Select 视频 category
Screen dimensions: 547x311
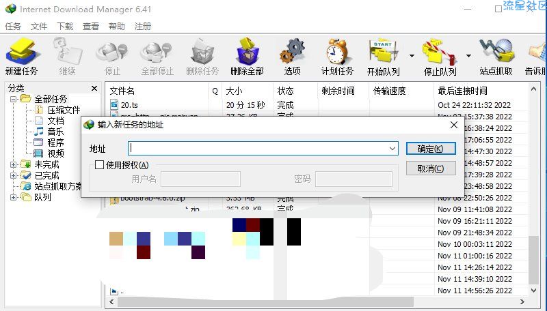pyautogui.click(x=55, y=153)
